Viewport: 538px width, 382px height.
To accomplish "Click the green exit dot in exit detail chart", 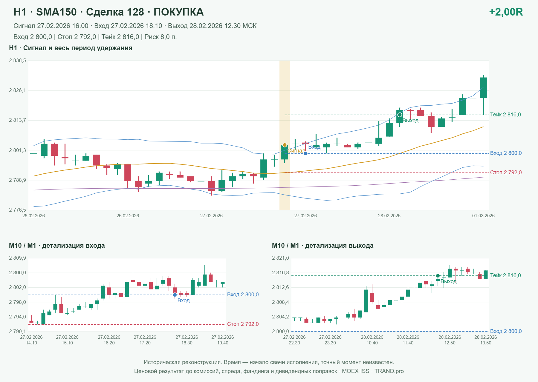I will tap(438, 276).
